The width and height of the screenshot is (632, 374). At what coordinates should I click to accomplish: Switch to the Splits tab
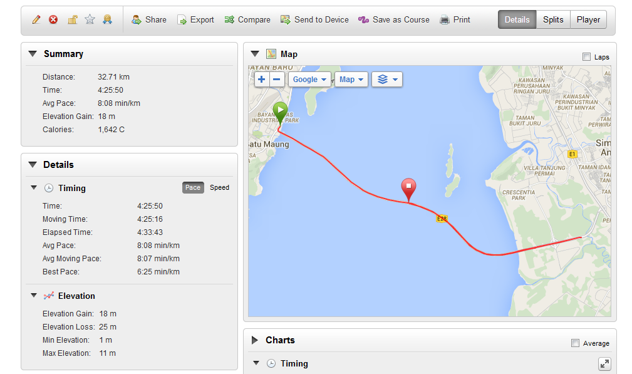[553, 20]
